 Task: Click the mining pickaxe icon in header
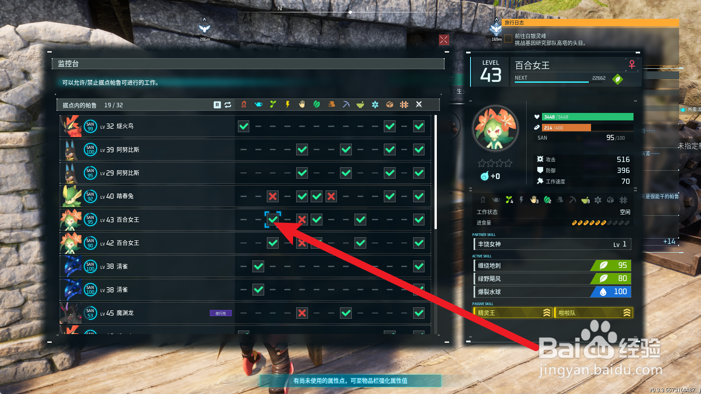pyautogui.click(x=346, y=104)
